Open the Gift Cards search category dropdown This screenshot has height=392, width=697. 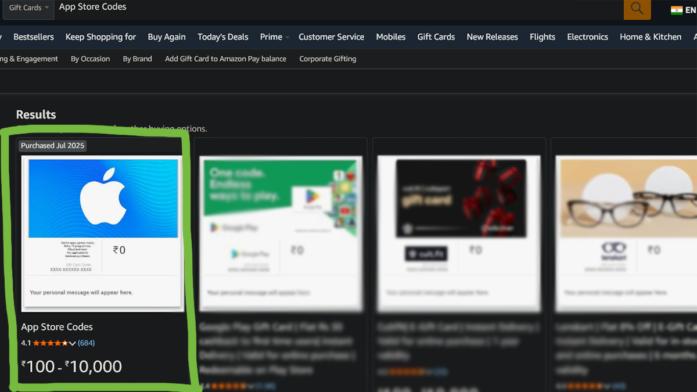pyautogui.click(x=28, y=8)
